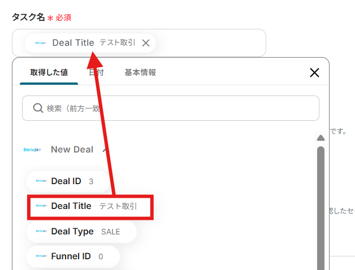Close the value picker panel
This screenshot has height=270, width=355.
point(314,72)
